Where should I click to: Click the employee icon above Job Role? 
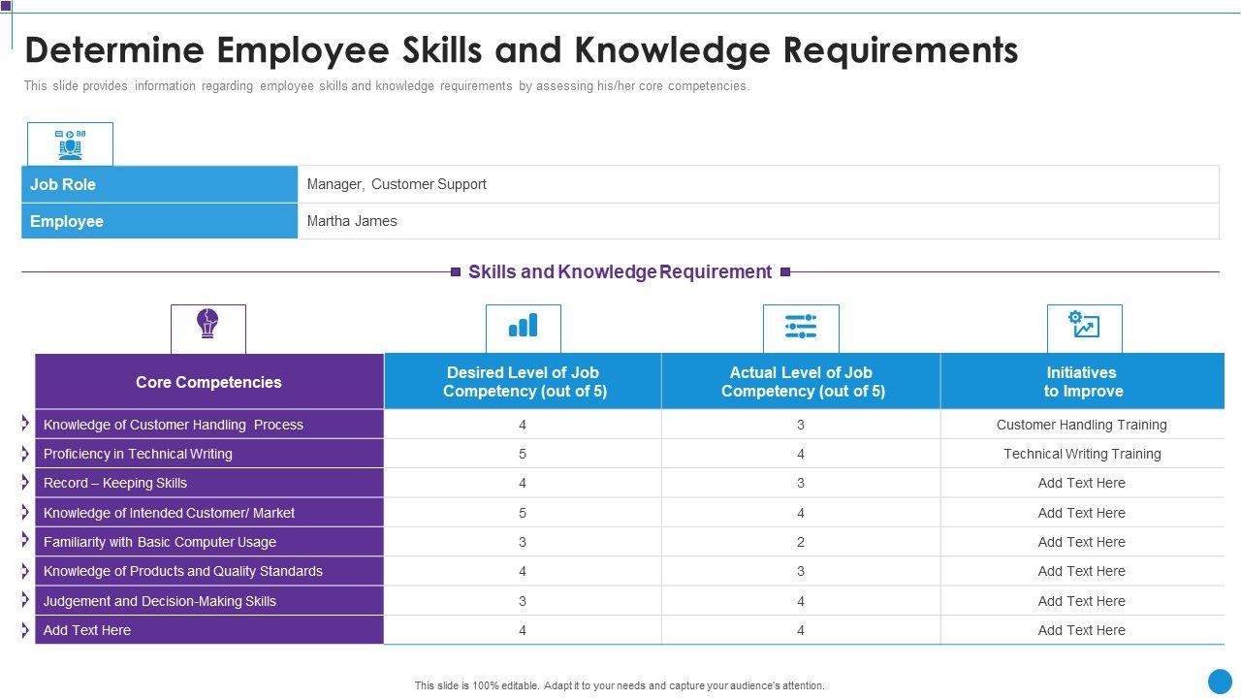point(70,144)
